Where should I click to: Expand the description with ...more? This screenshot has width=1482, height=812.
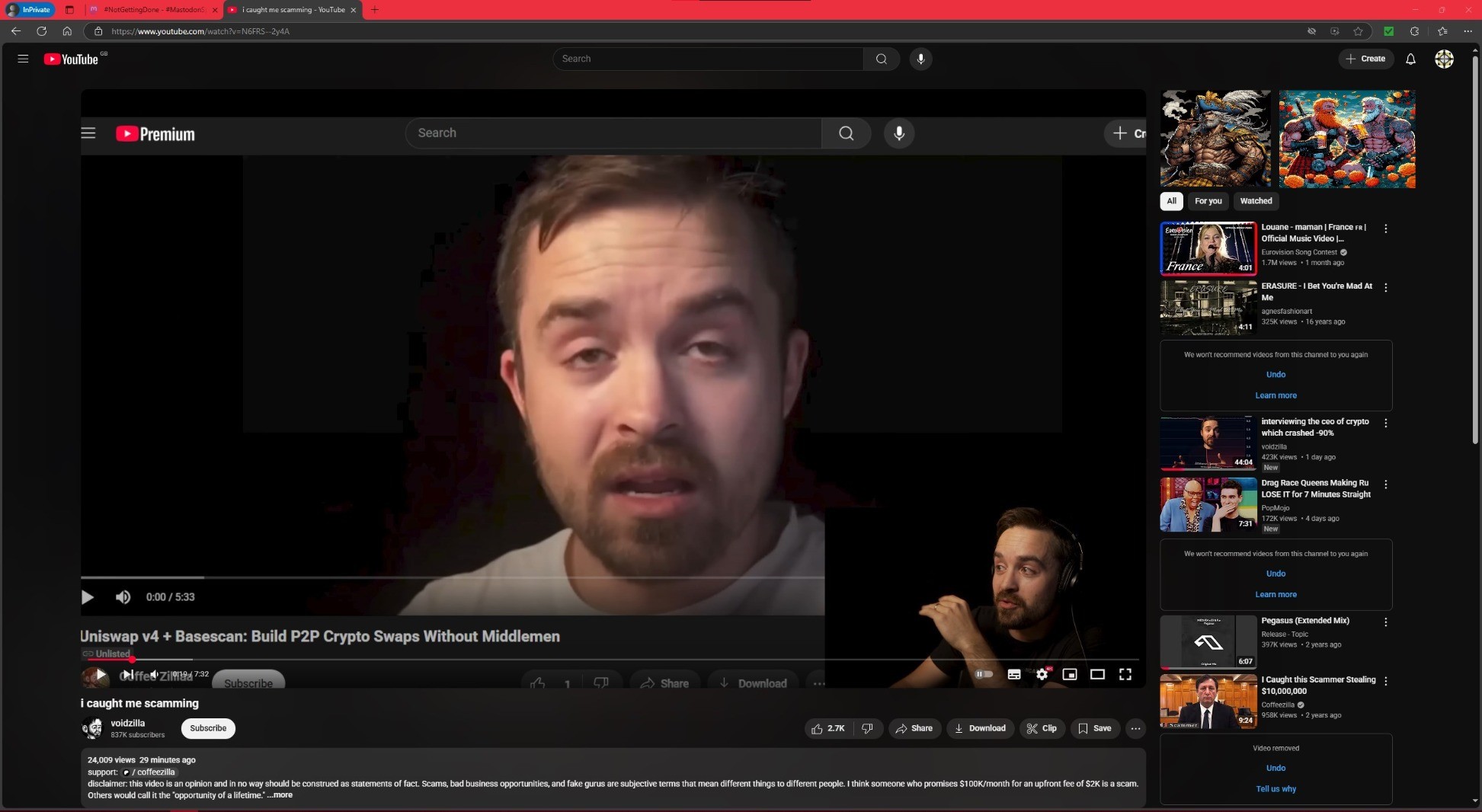click(x=280, y=795)
